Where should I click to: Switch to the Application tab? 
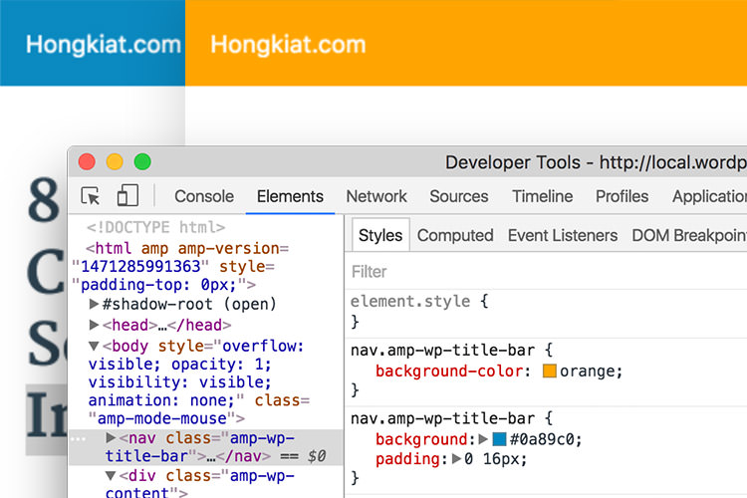pos(709,196)
